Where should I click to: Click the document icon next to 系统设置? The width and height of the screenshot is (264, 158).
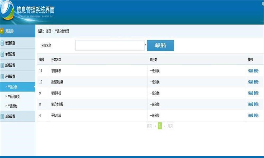[x=2, y=116]
